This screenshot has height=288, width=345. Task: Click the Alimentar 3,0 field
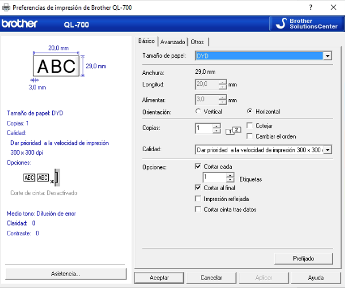coord(207,100)
